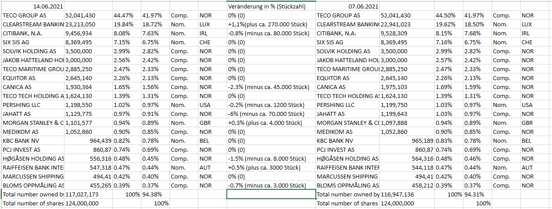Viewport: 552px width, 209px height.
Task: Select the '-0.7% (minus ca. 3.000 Stück)' cell
Action: (272, 185)
